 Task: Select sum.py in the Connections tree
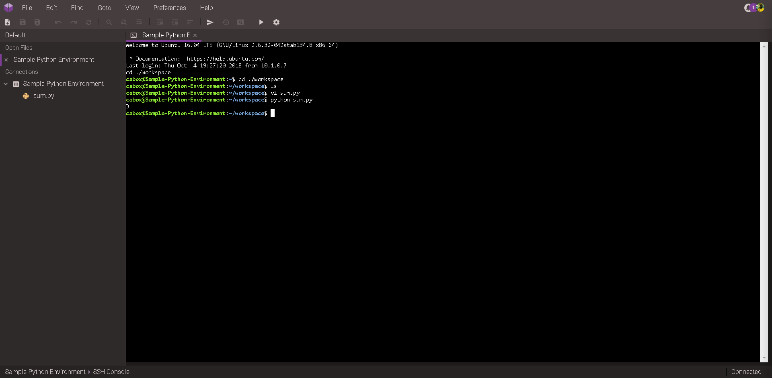(43, 96)
